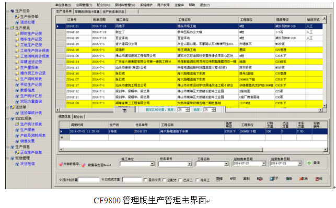Screen dimensions: 336x208
Task: Open the 即时生产记录 report folder icon
Action: pos(17,33)
